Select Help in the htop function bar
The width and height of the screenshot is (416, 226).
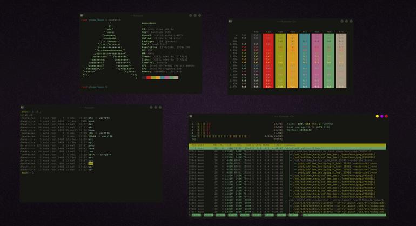point(196,215)
